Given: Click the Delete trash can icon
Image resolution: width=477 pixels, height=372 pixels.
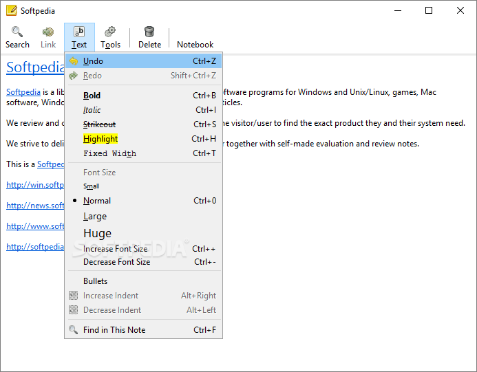Looking at the screenshot, I should coord(149,32).
